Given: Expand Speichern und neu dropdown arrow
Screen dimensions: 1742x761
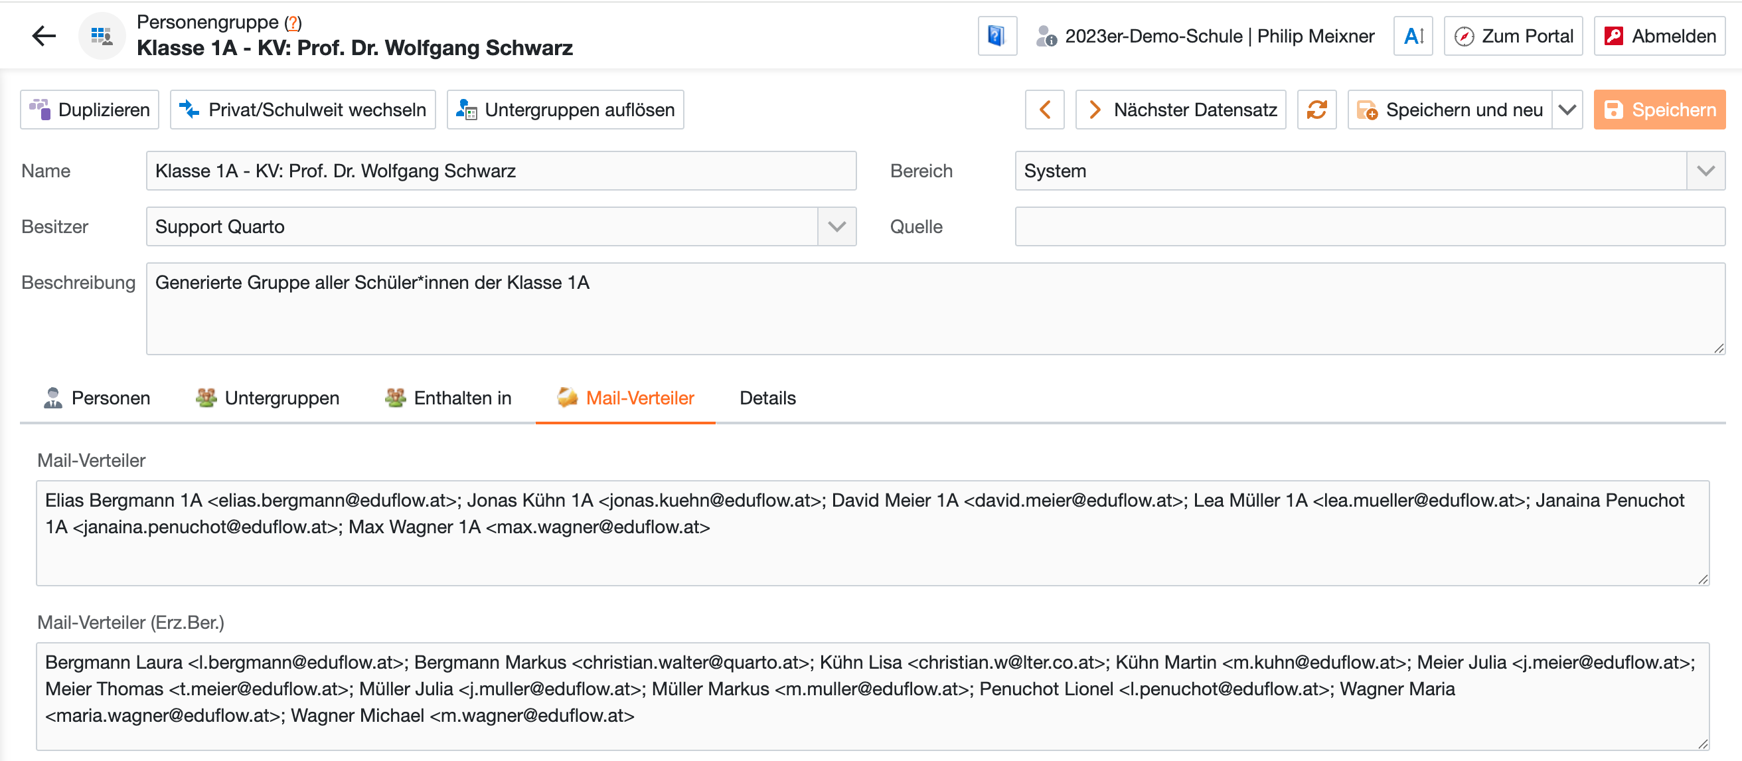Looking at the screenshot, I should point(1567,110).
